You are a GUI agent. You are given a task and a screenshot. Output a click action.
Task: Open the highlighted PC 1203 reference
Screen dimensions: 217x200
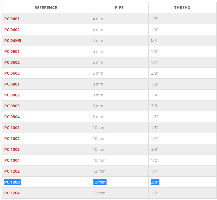pyautogui.click(x=12, y=182)
